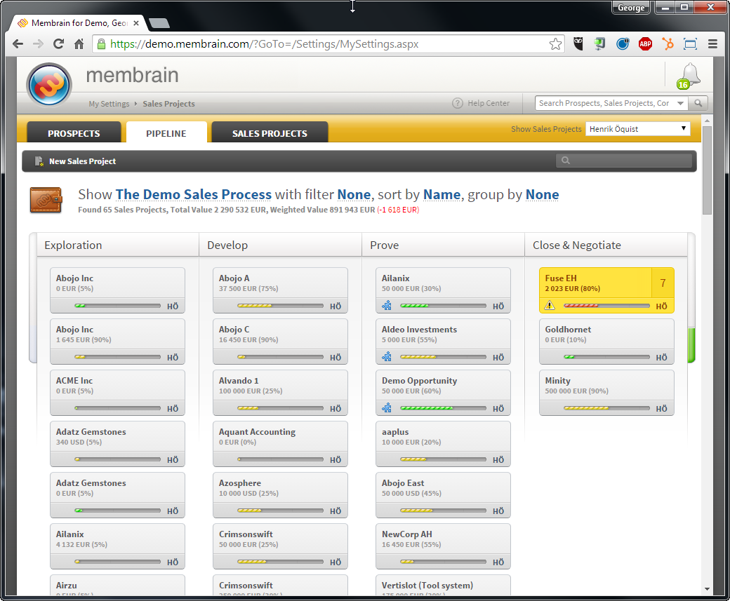The width and height of the screenshot is (730, 601).
Task: Click the puzzle piece icon on Ailanix card
Action: 387,306
